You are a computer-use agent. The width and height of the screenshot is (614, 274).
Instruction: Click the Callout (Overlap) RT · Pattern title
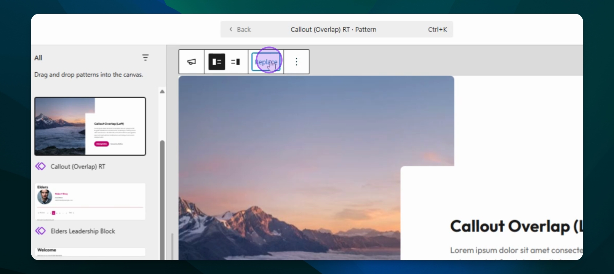pyautogui.click(x=333, y=29)
